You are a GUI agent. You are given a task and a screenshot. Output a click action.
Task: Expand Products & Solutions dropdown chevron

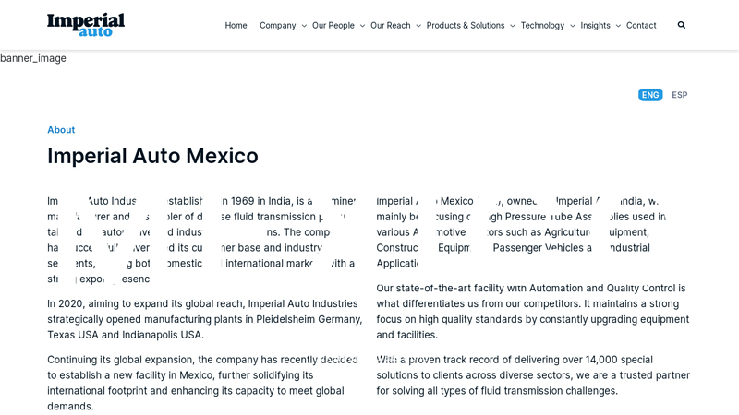coord(513,26)
